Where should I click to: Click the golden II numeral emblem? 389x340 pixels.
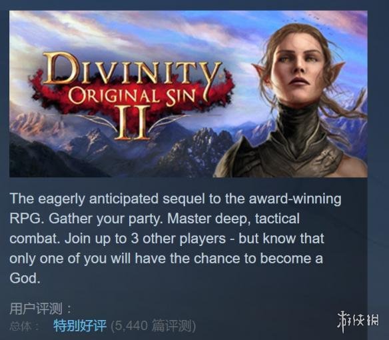132,123
